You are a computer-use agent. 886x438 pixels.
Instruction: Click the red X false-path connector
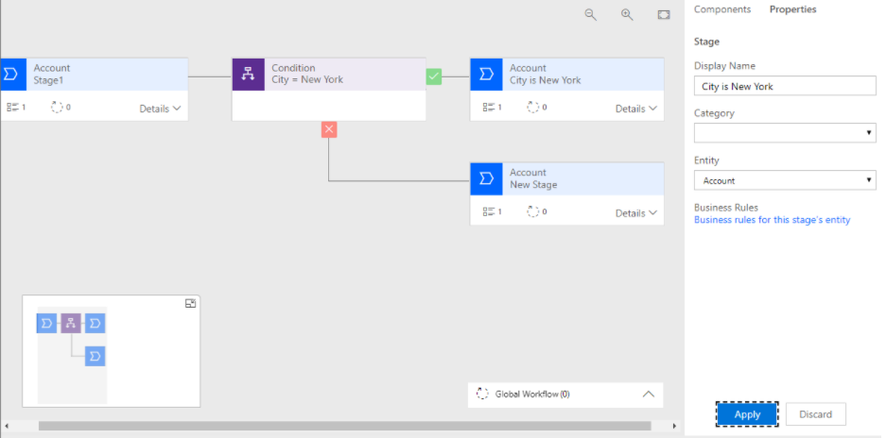click(329, 129)
